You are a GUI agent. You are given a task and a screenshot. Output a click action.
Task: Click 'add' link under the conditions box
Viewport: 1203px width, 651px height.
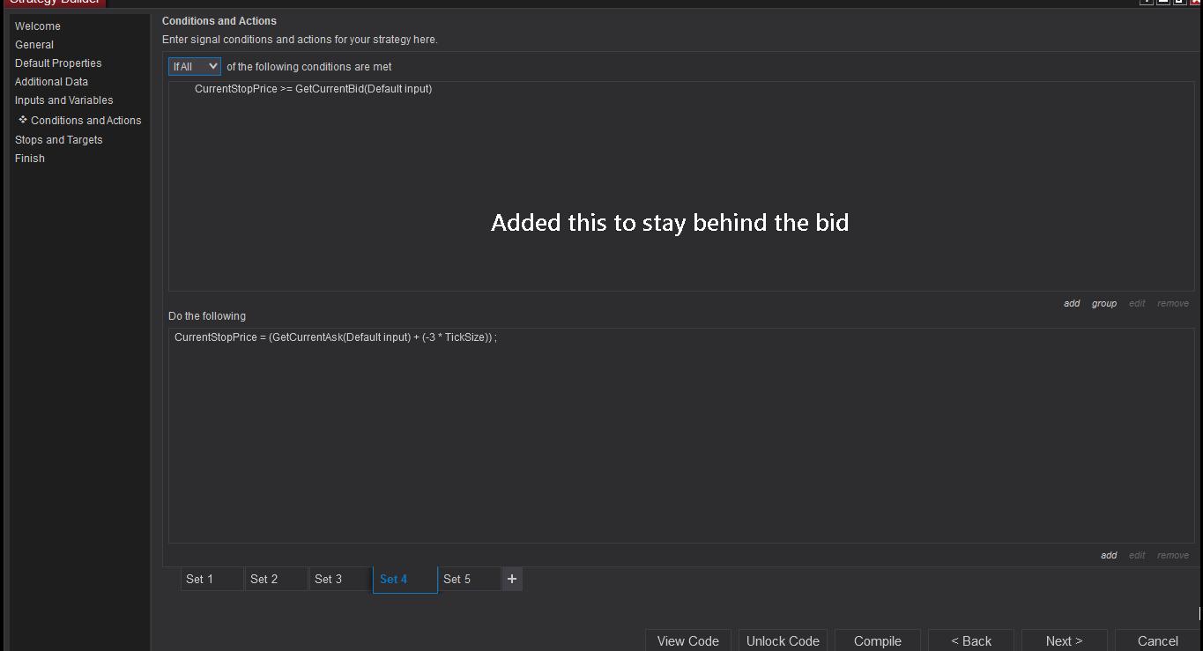point(1072,303)
